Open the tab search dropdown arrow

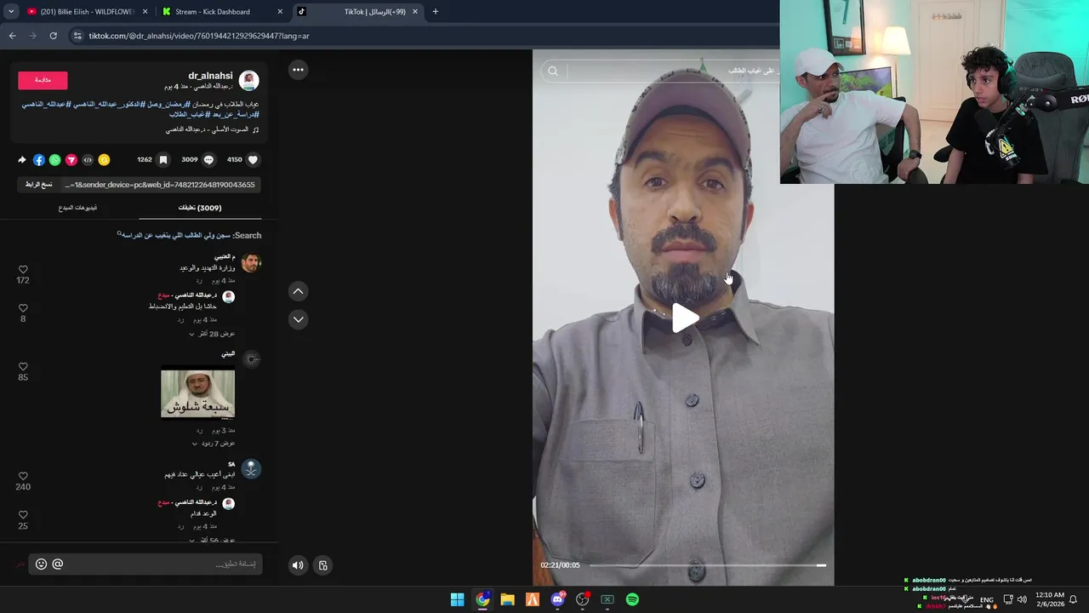[x=11, y=12]
